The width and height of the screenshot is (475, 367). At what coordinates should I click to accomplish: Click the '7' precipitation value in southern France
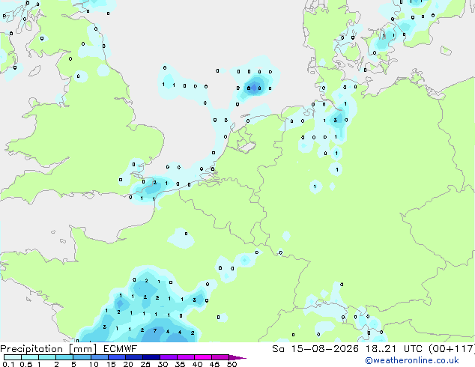click(155, 330)
